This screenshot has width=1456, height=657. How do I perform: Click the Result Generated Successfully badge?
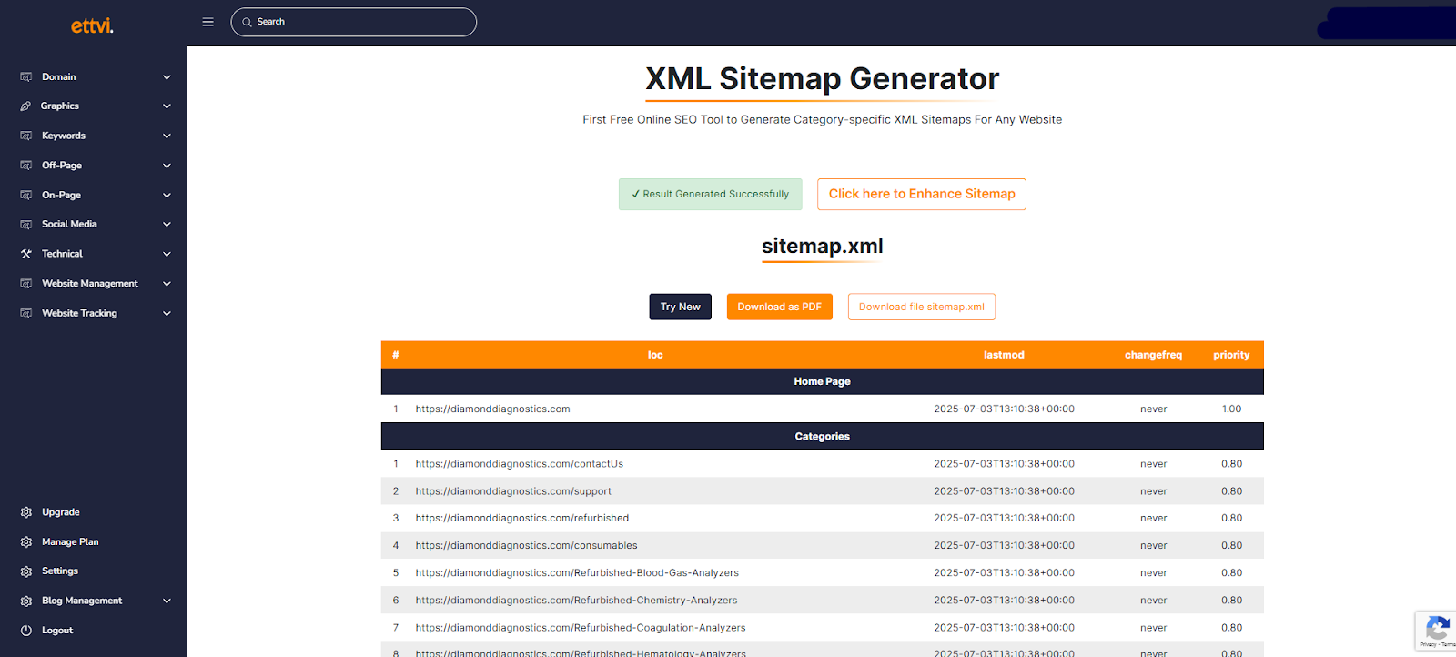[711, 194]
